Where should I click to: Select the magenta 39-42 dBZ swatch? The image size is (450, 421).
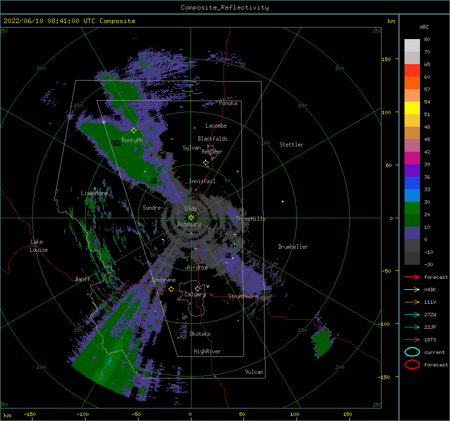[412, 158]
